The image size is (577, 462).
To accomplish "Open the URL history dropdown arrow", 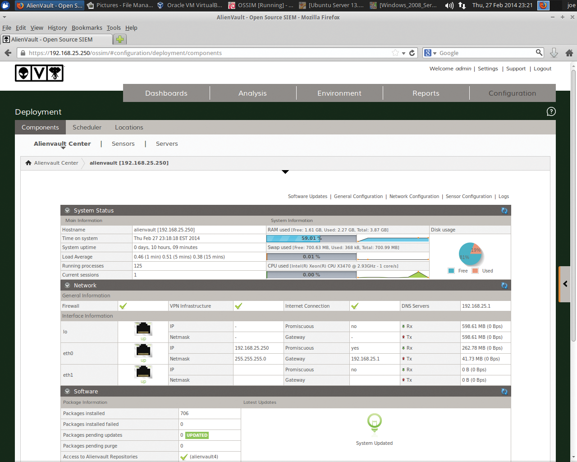I will (x=403, y=53).
